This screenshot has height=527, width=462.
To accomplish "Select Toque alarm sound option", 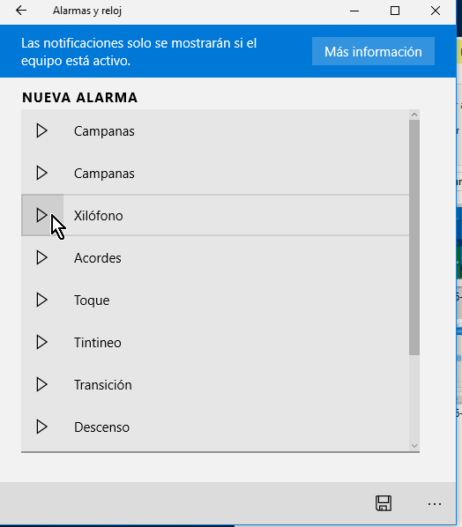I will click(215, 301).
